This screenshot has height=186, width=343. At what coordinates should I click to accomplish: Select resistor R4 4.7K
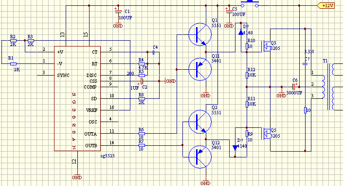click(142, 64)
